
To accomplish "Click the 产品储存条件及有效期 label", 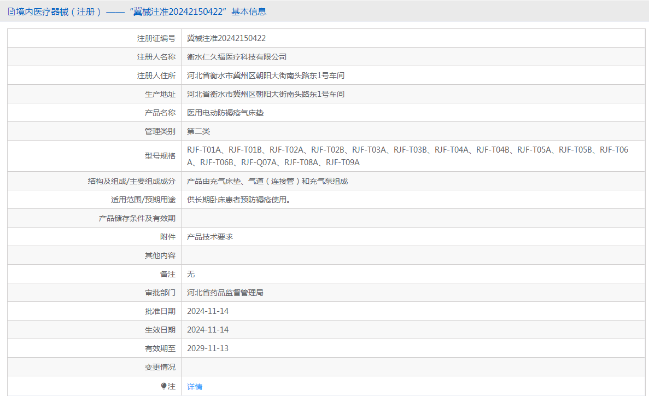I will click(x=137, y=218).
